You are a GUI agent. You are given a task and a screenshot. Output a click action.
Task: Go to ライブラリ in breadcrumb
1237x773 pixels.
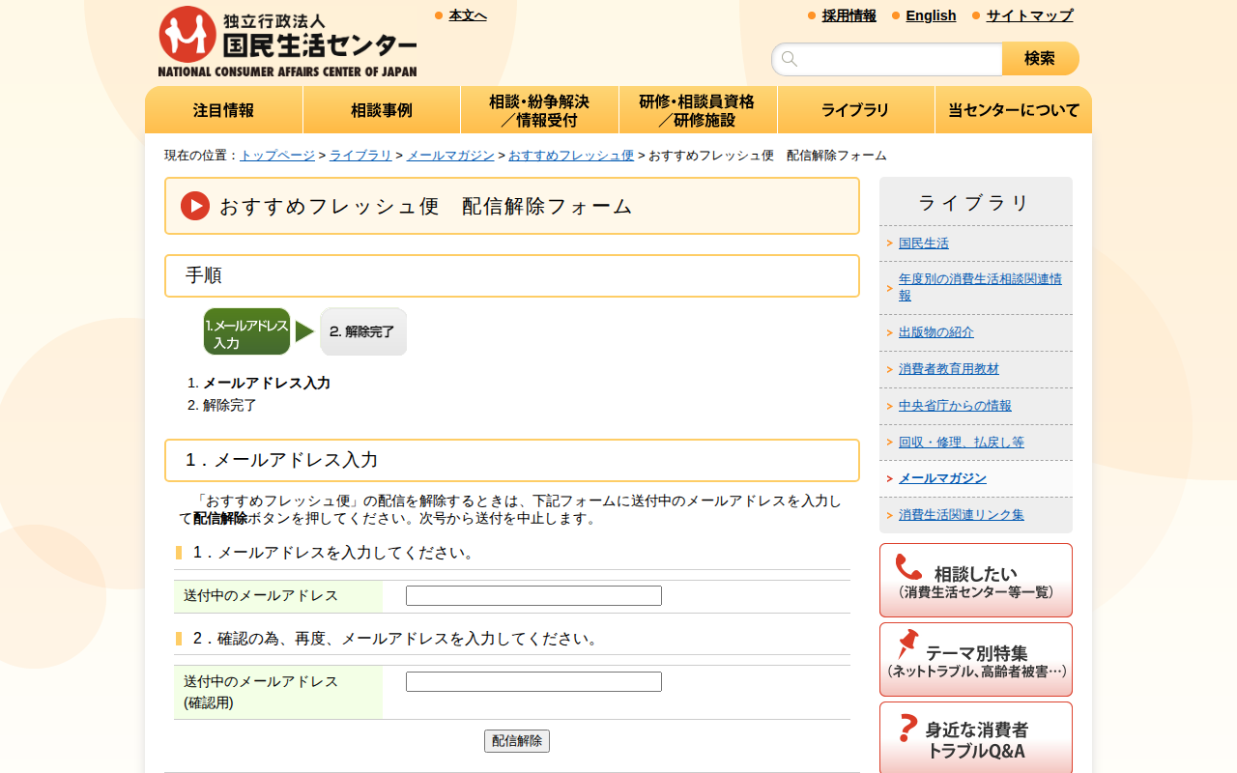(x=360, y=156)
